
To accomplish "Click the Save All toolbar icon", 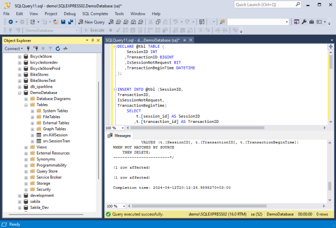I will point(70,22).
